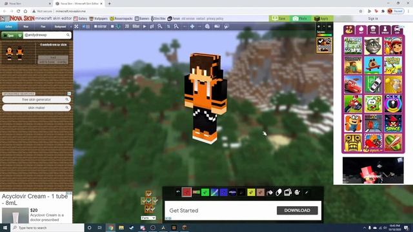
Task: Select the green brush color swatch
Action: pyautogui.click(x=205, y=192)
